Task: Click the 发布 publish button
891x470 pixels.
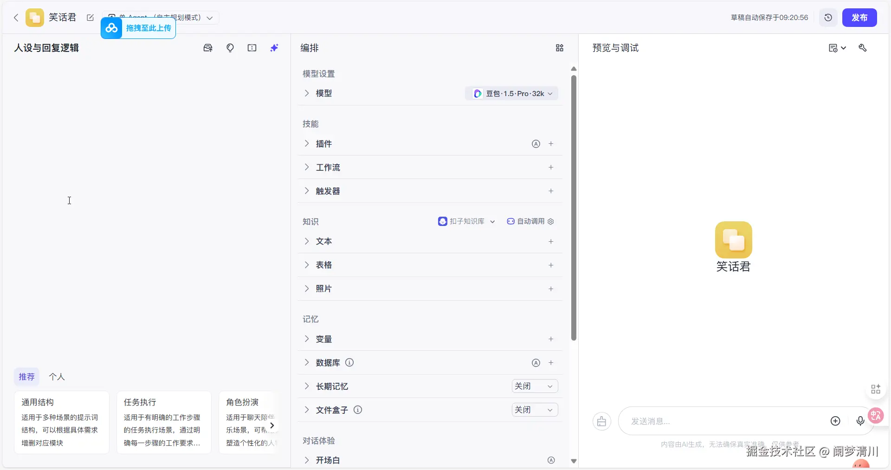Action: [859, 18]
